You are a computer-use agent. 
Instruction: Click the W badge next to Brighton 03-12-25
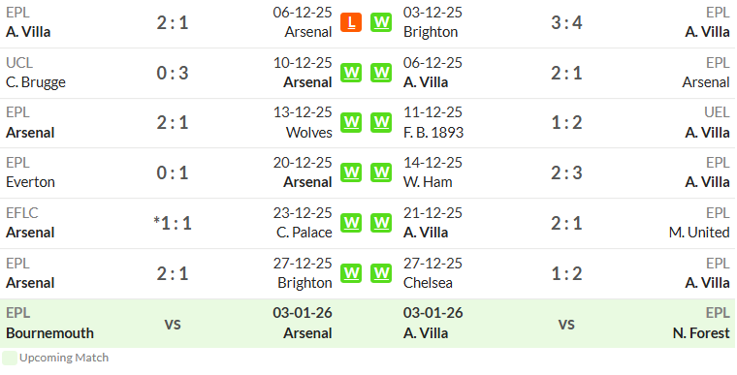point(381,22)
